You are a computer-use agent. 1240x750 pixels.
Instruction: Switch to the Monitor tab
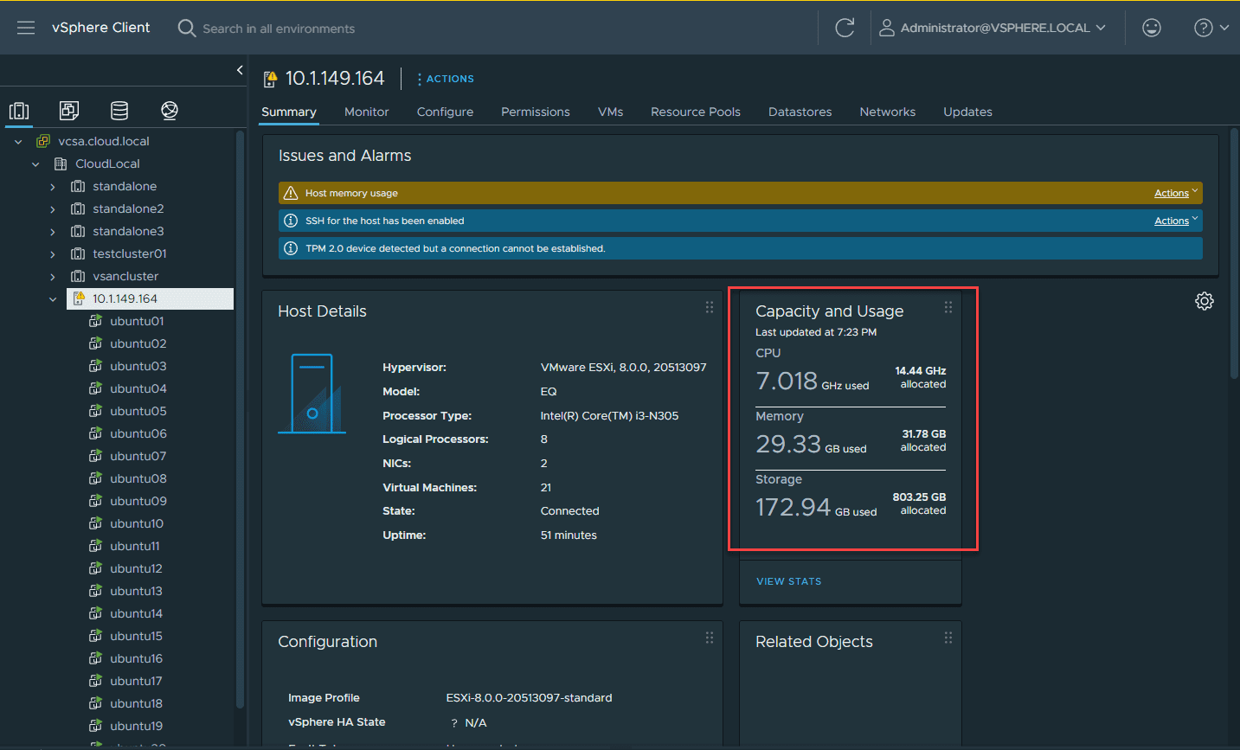[x=366, y=112]
